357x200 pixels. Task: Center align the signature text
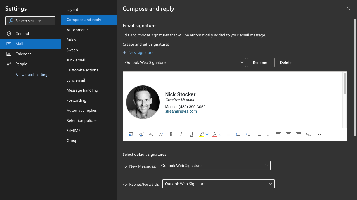[x=289, y=134]
